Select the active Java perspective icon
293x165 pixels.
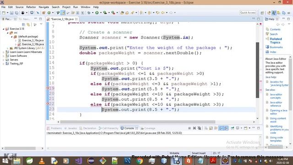pos(274,13)
